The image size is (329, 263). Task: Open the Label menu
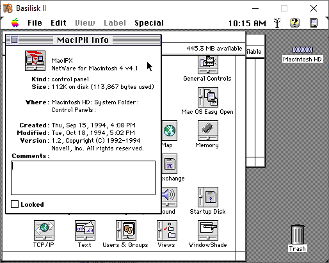115,23
